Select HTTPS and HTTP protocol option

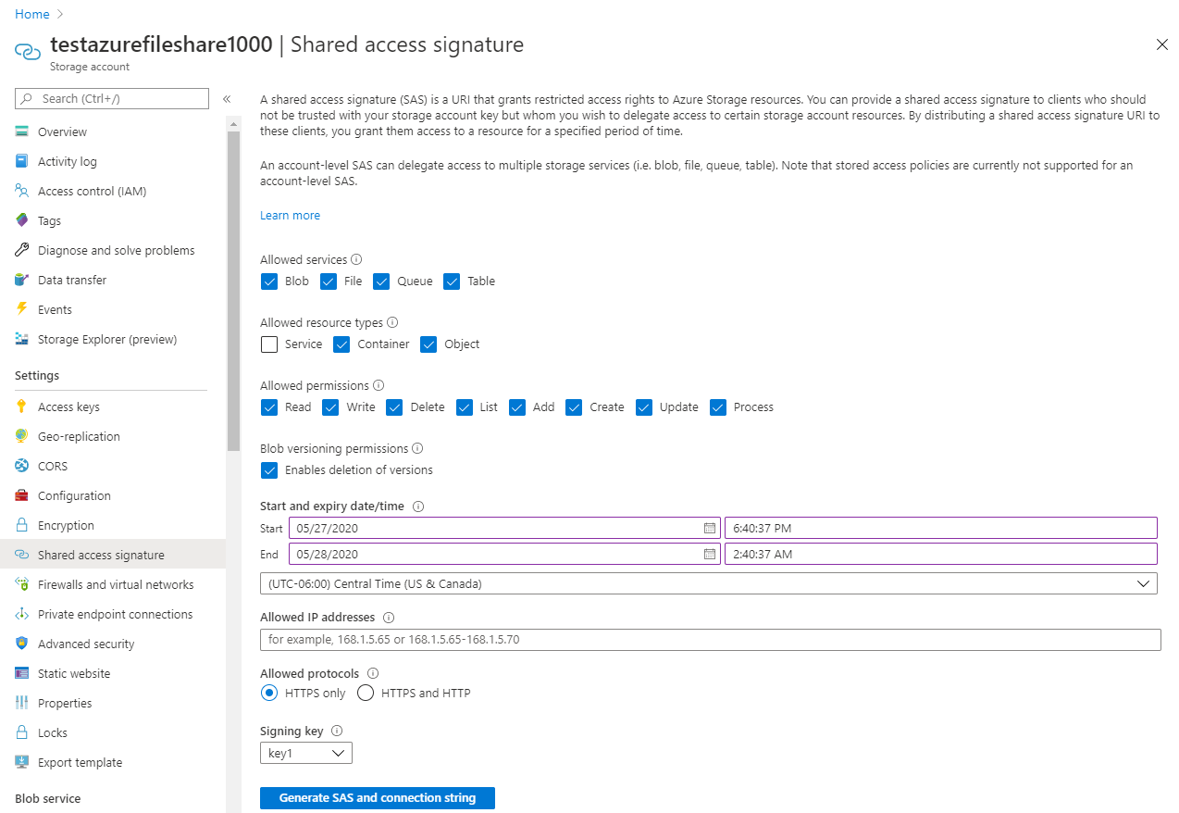(365, 692)
